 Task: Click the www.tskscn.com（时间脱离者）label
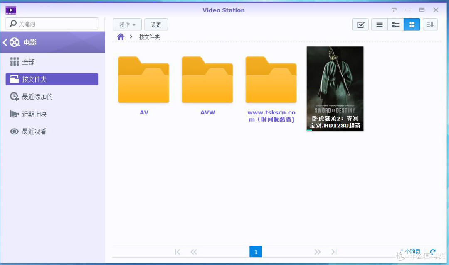(271, 116)
